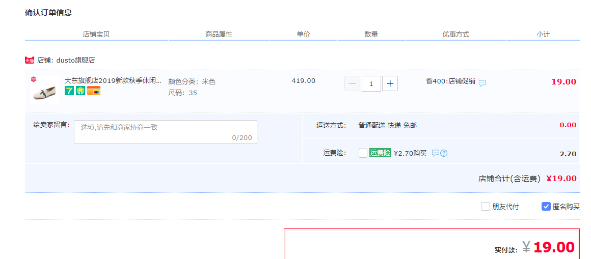Click the Tmall logo icon beside dusto旗舰店
The width and height of the screenshot is (591, 259).
click(x=30, y=60)
